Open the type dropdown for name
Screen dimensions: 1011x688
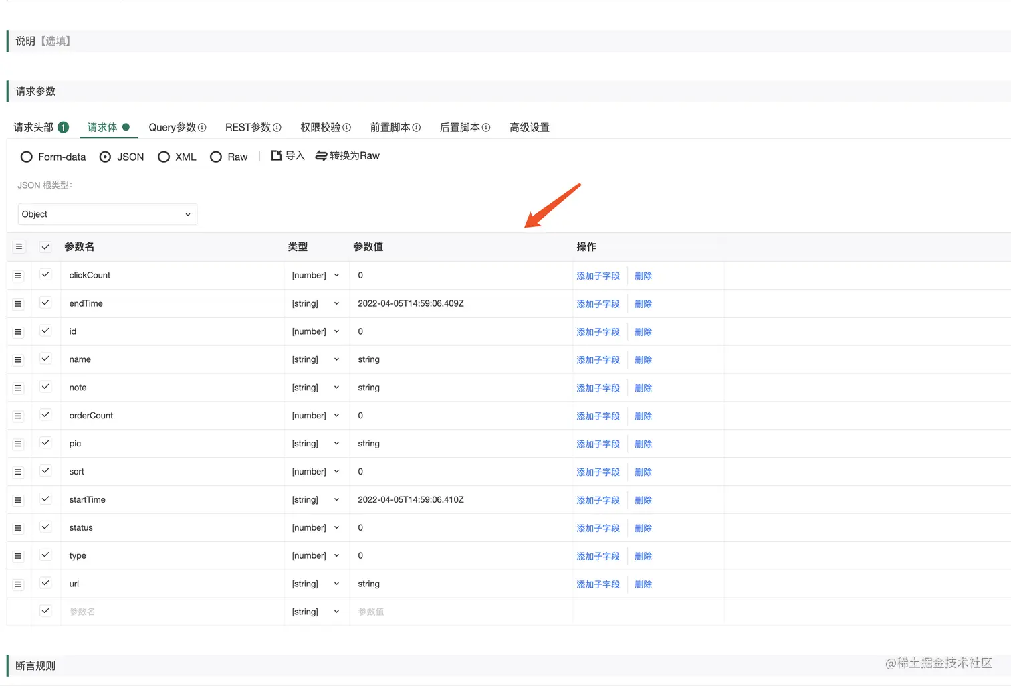(x=316, y=360)
